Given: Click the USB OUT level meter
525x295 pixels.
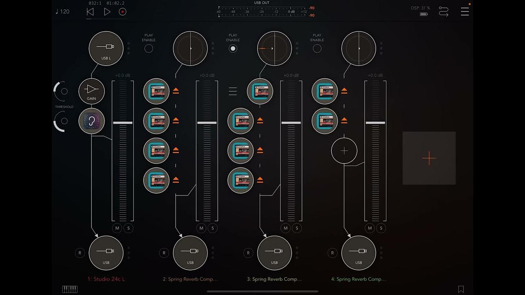Looking at the screenshot, I should point(266,11).
